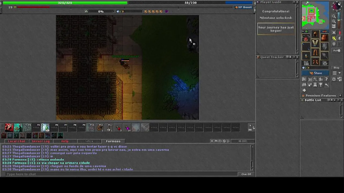Close current chat tab X icon
344x193 pixels.
[212, 141]
